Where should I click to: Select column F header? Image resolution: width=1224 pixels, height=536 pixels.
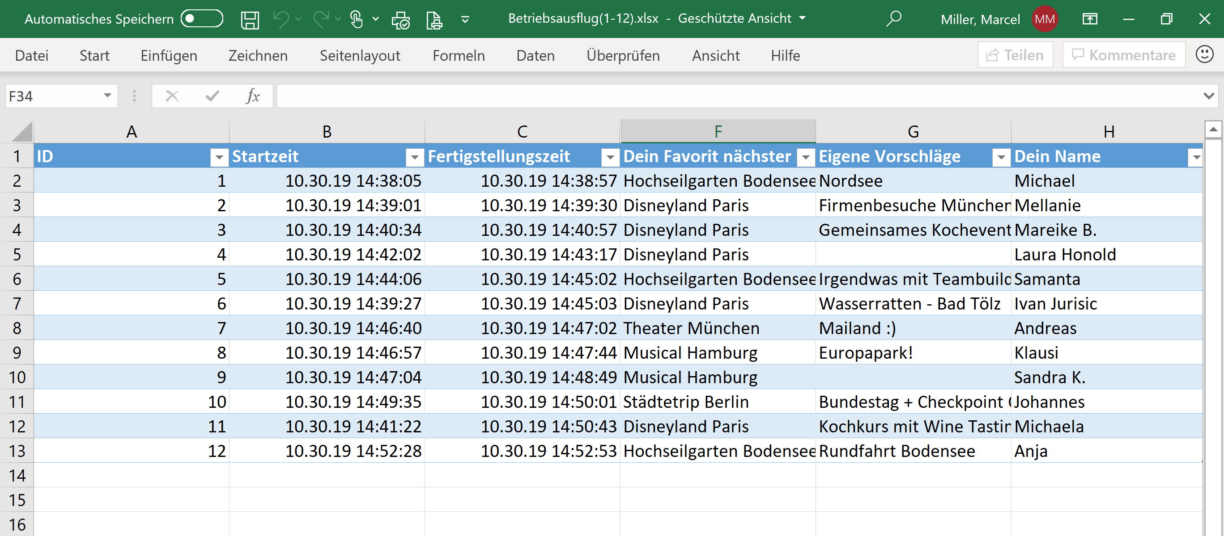pos(718,131)
